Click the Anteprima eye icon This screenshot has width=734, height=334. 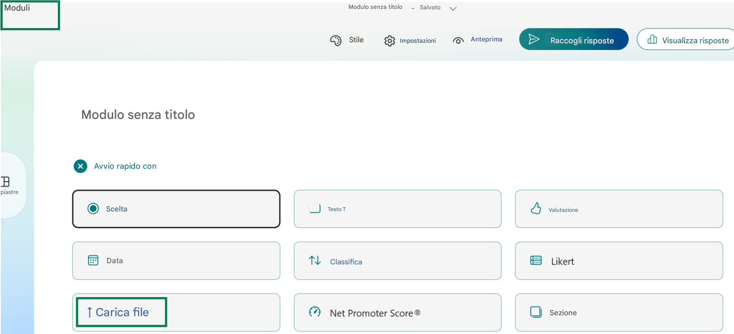tap(458, 41)
